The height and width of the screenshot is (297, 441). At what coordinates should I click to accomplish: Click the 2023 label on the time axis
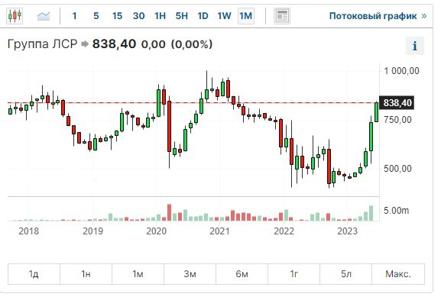347,231
